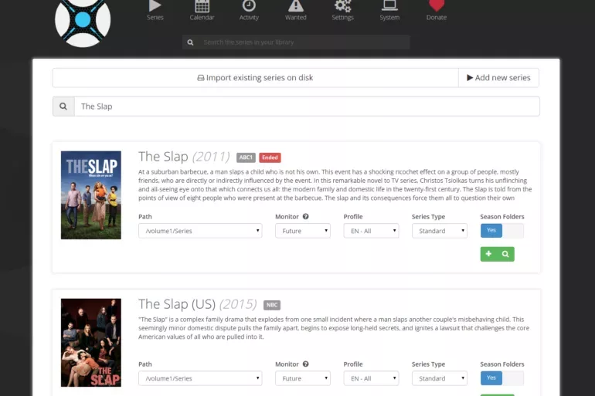Click The Slap (2011) title
This screenshot has height=396, width=595.
point(184,157)
